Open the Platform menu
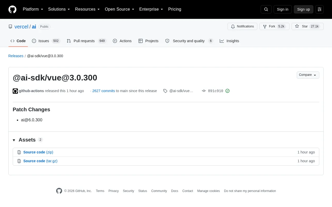 pos(33,9)
